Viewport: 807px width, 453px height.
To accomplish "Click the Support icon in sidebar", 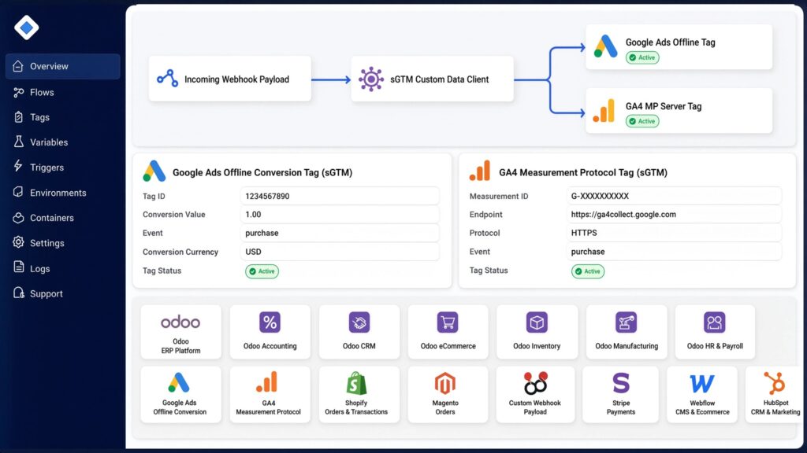I will [x=19, y=293].
